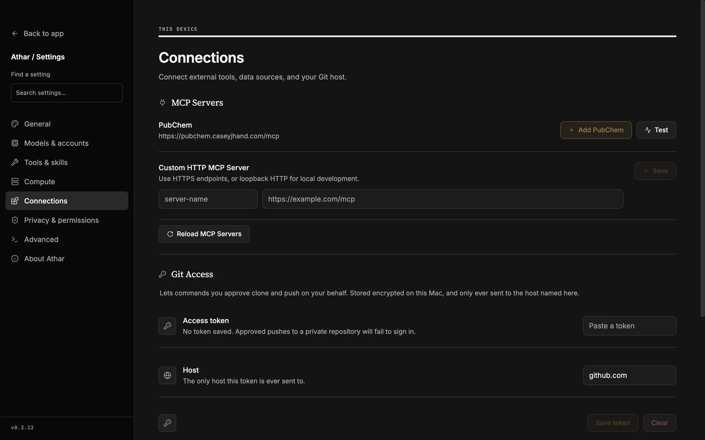Screen dimensions: 705x440
Task: Add the PubChem MCP server
Action: point(596,130)
